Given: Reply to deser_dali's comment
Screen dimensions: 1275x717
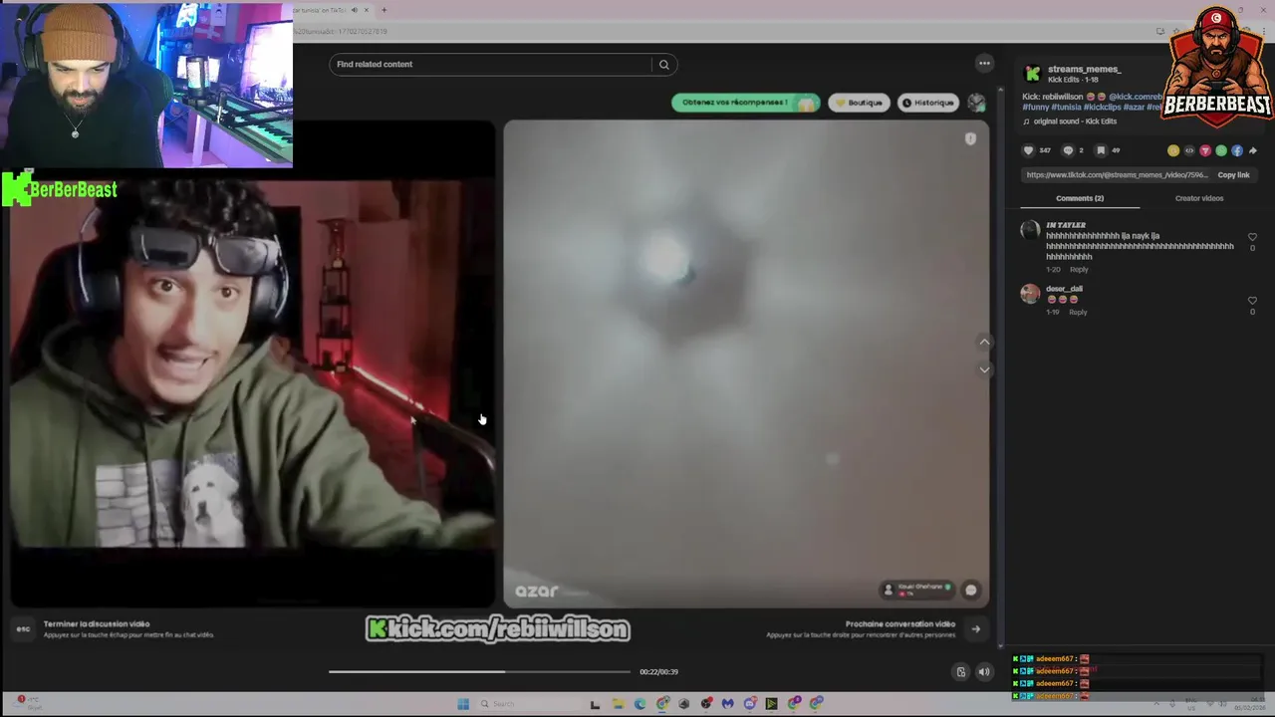Looking at the screenshot, I should (x=1078, y=313).
